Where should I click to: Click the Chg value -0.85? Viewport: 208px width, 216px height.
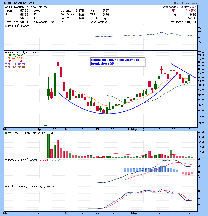click(x=192, y=15)
